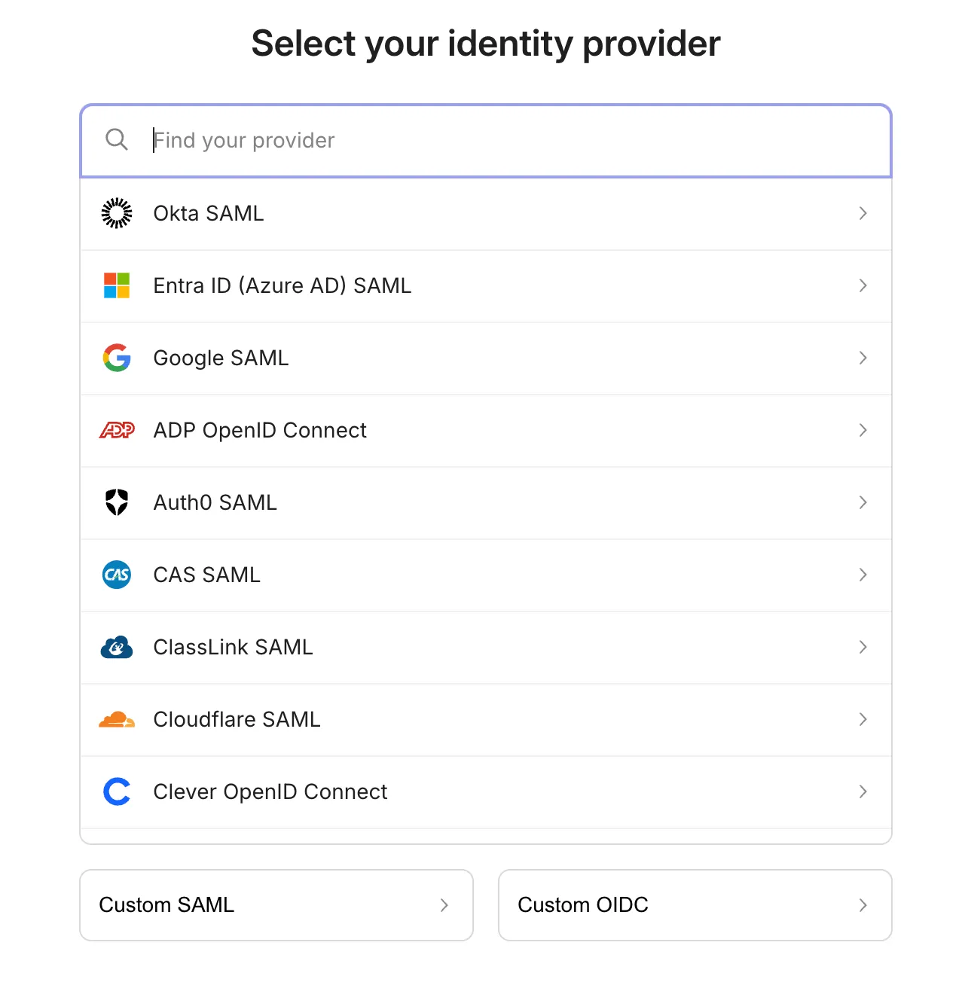Select the Auth0 SAML provider
Image resolution: width=965 pixels, height=982 pixels.
click(x=485, y=502)
